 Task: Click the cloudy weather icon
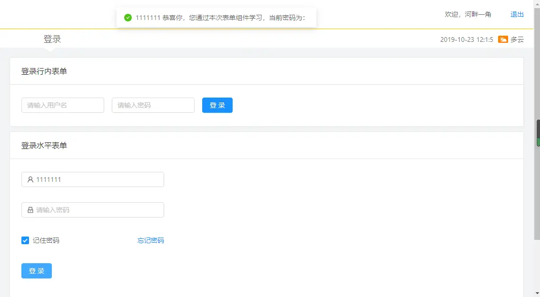pos(503,40)
